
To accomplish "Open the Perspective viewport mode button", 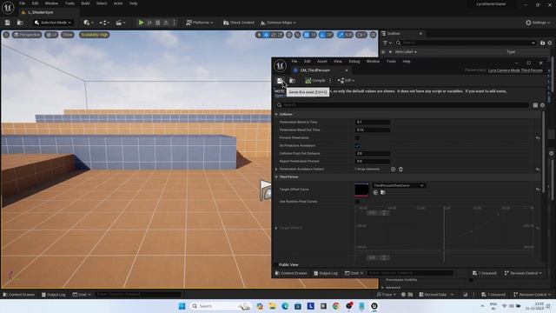I will click(27, 35).
